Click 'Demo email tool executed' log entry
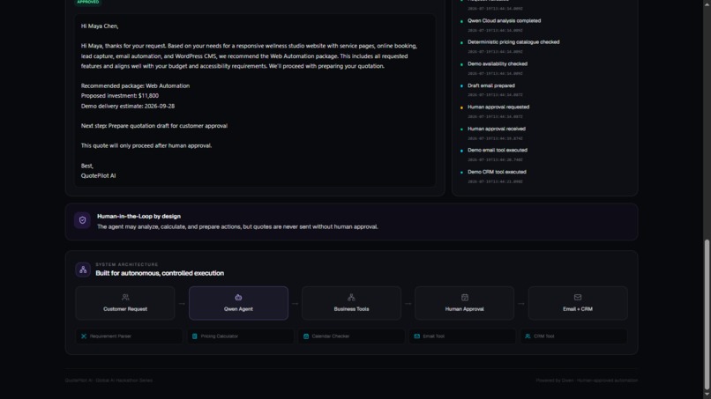711x399 pixels. tap(498, 150)
